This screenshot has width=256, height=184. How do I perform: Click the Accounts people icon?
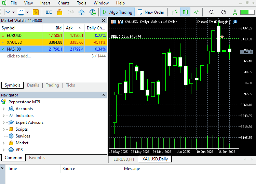pyautogui.click(x=11, y=109)
